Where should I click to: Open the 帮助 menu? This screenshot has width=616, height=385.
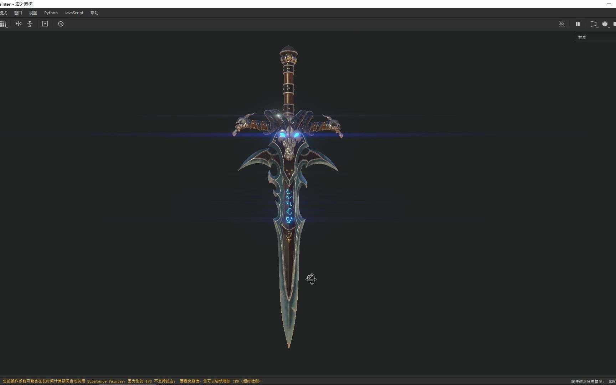(x=94, y=13)
